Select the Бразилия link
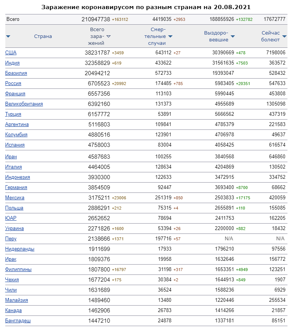 tap(16, 73)
